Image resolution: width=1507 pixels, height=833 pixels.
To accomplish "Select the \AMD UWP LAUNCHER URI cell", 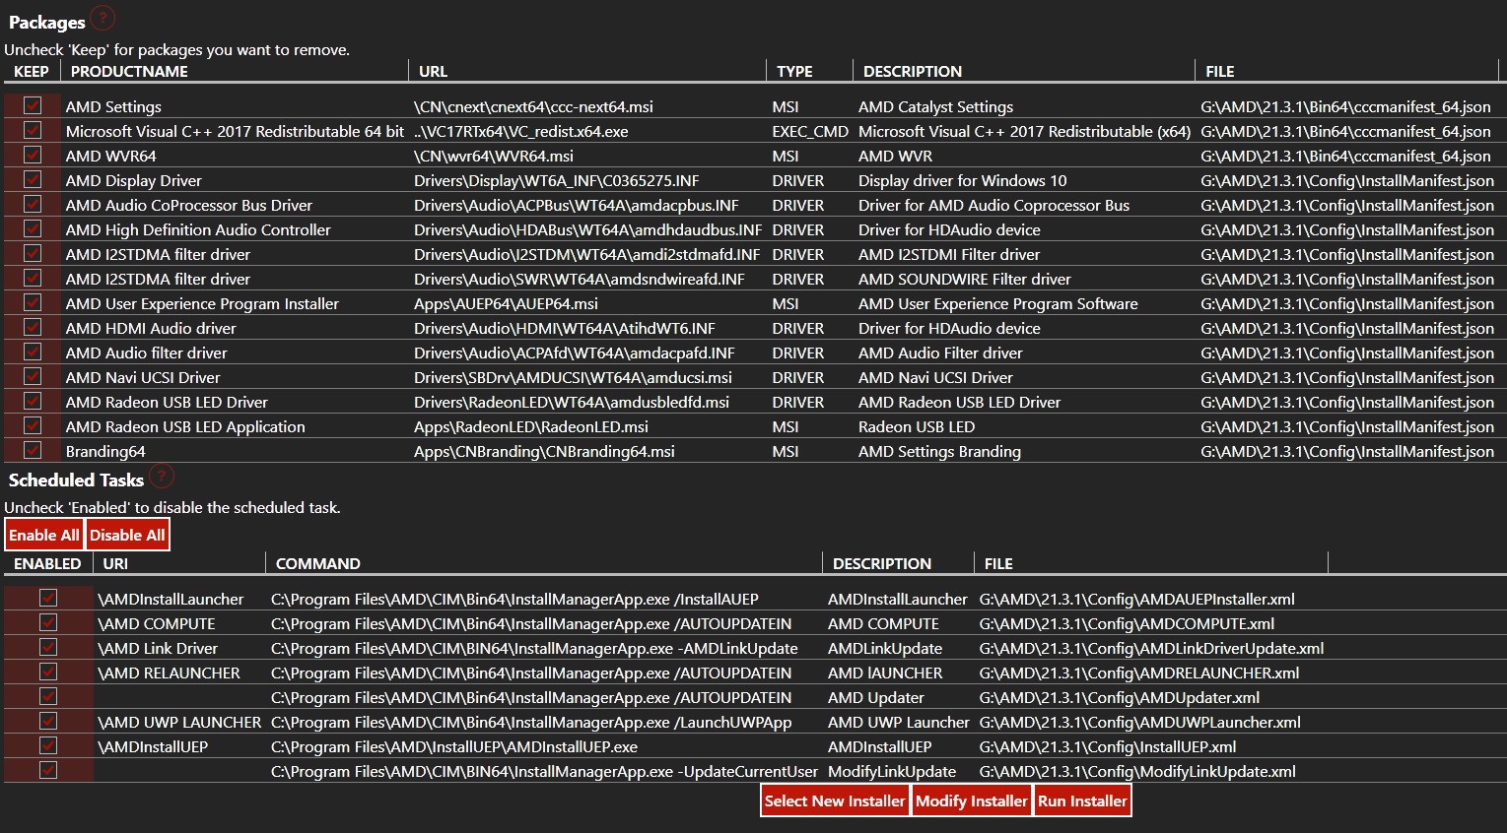I will tap(179, 722).
